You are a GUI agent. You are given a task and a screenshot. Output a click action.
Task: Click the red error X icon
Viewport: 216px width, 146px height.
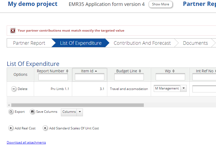pyautogui.click(x=13, y=31)
